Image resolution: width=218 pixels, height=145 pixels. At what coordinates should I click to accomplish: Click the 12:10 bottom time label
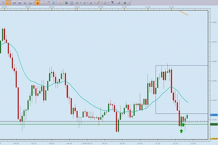click(x=175, y=143)
